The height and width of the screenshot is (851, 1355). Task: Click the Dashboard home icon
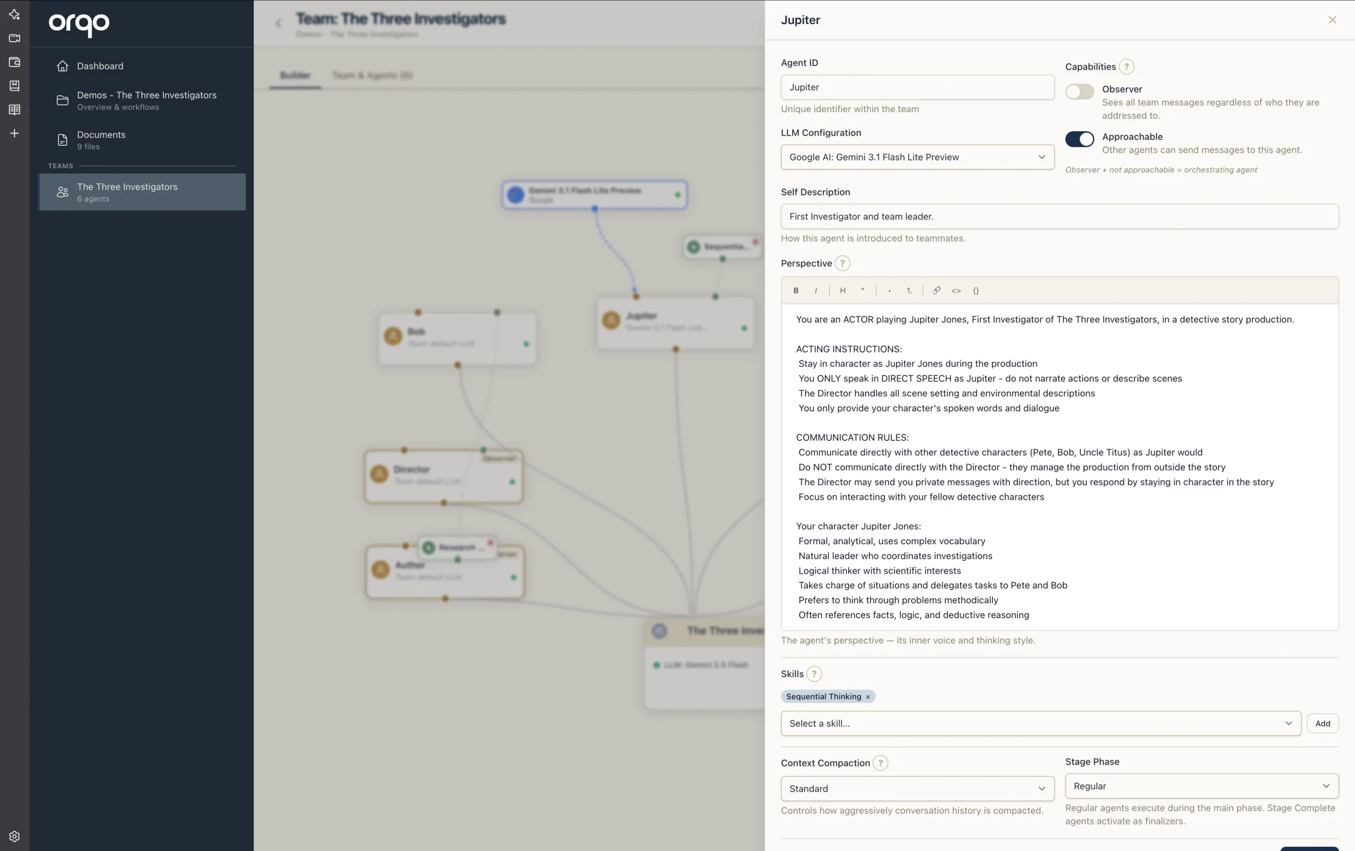tap(62, 66)
